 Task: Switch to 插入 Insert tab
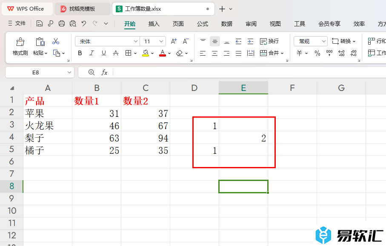pos(154,24)
